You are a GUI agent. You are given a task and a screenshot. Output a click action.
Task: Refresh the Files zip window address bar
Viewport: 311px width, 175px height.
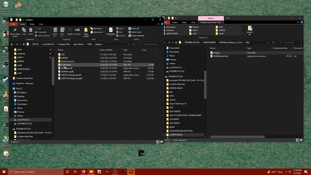click(x=273, y=42)
